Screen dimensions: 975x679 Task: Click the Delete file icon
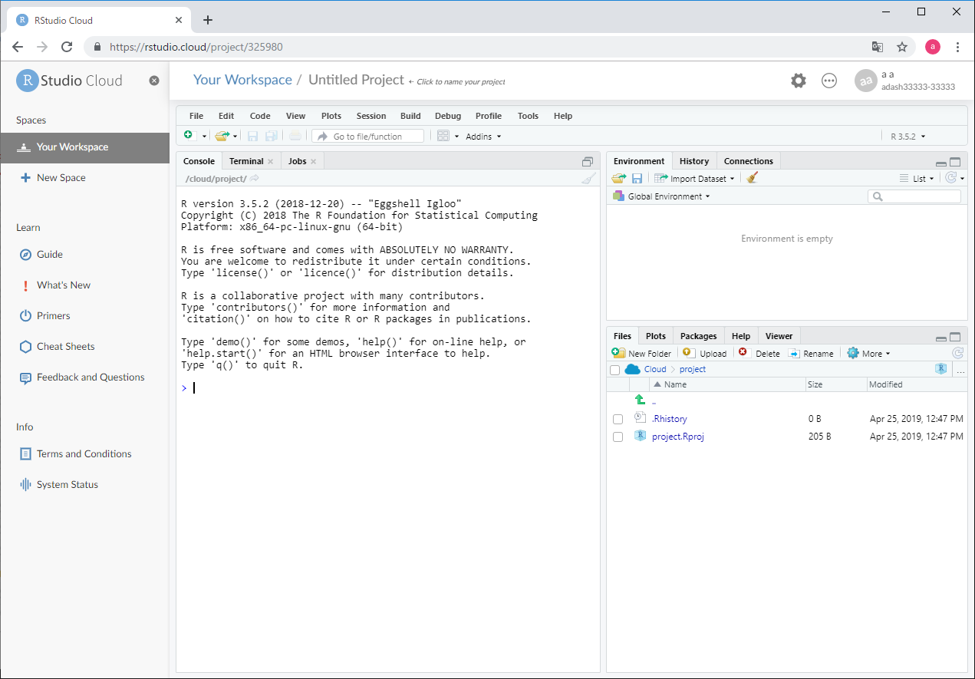tap(743, 353)
